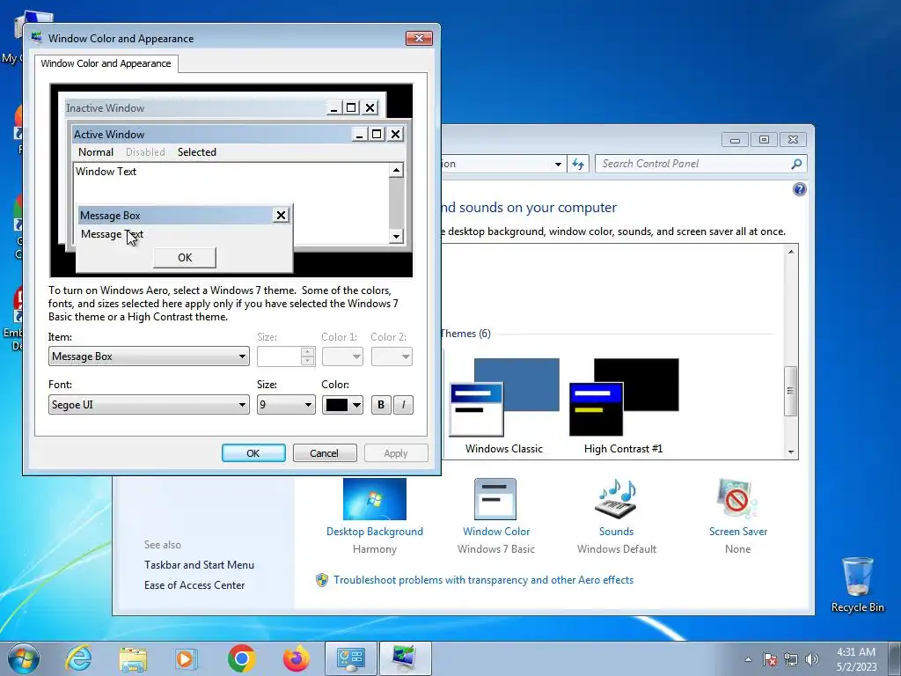The width and height of the screenshot is (901, 676).
Task: Click the preview window scroll up arrow
Action: [x=396, y=170]
